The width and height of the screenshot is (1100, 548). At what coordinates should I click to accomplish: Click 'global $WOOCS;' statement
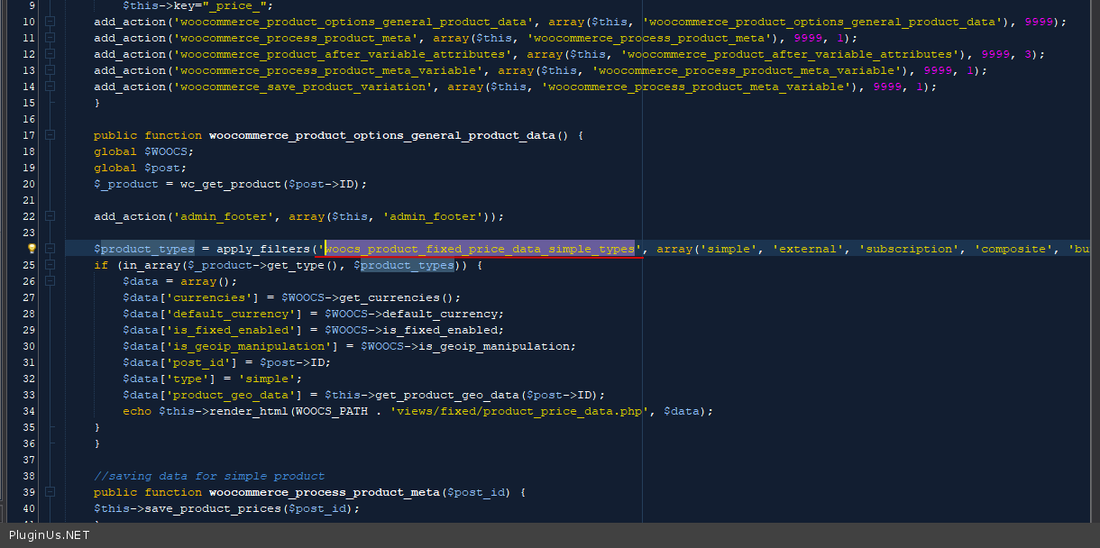click(x=144, y=151)
